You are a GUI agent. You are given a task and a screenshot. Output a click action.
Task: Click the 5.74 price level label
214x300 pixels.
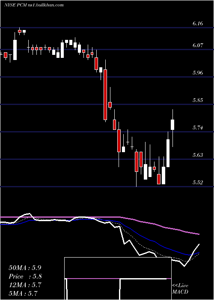(x=198, y=127)
